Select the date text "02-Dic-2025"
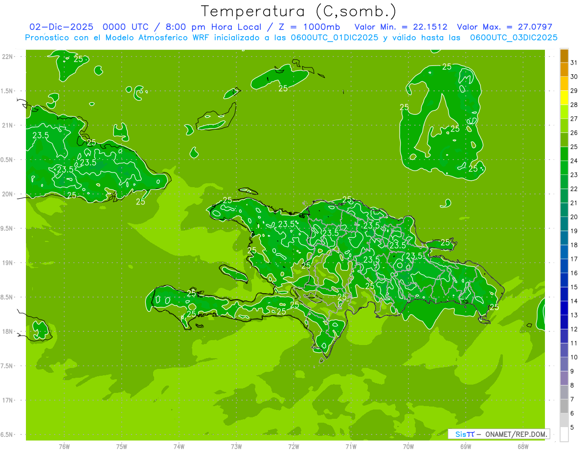The height and width of the screenshot is (453, 587). (61, 27)
